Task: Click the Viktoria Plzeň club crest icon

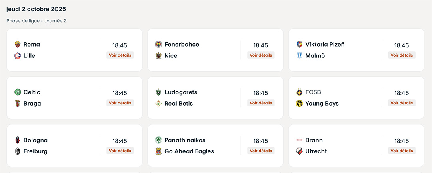Action: [x=299, y=44]
